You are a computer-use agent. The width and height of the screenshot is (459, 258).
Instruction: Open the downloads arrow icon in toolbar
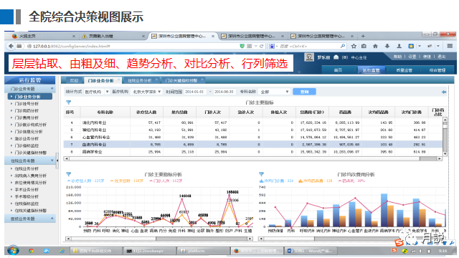(387, 46)
